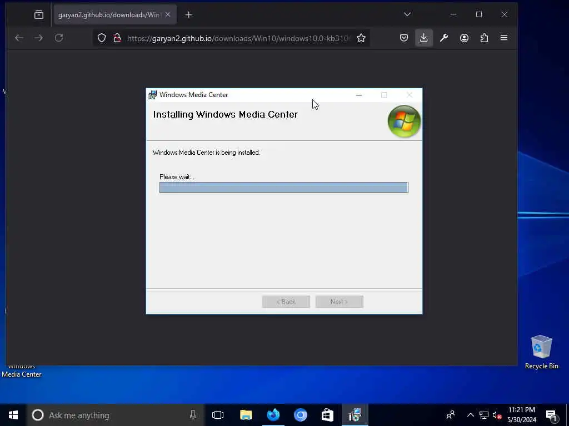Click the 'Please wait...' text
The height and width of the screenshot is (426, 569).
click(x=177, y=177)
